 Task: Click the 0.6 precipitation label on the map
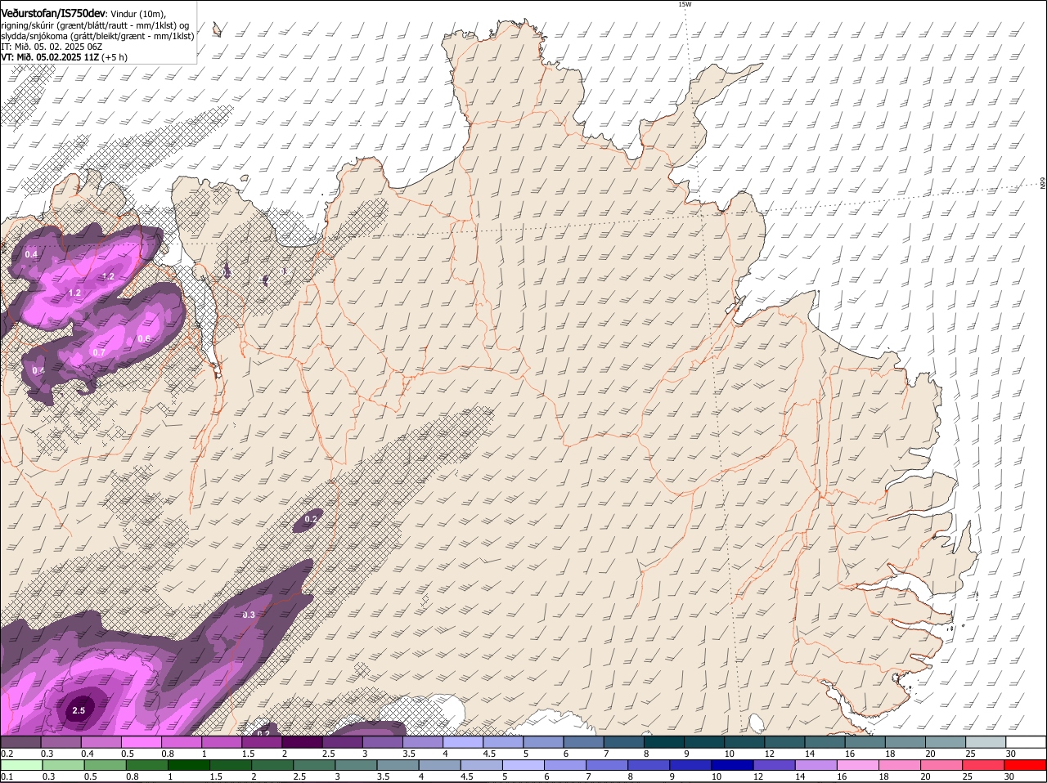click(x=144, y=338)
